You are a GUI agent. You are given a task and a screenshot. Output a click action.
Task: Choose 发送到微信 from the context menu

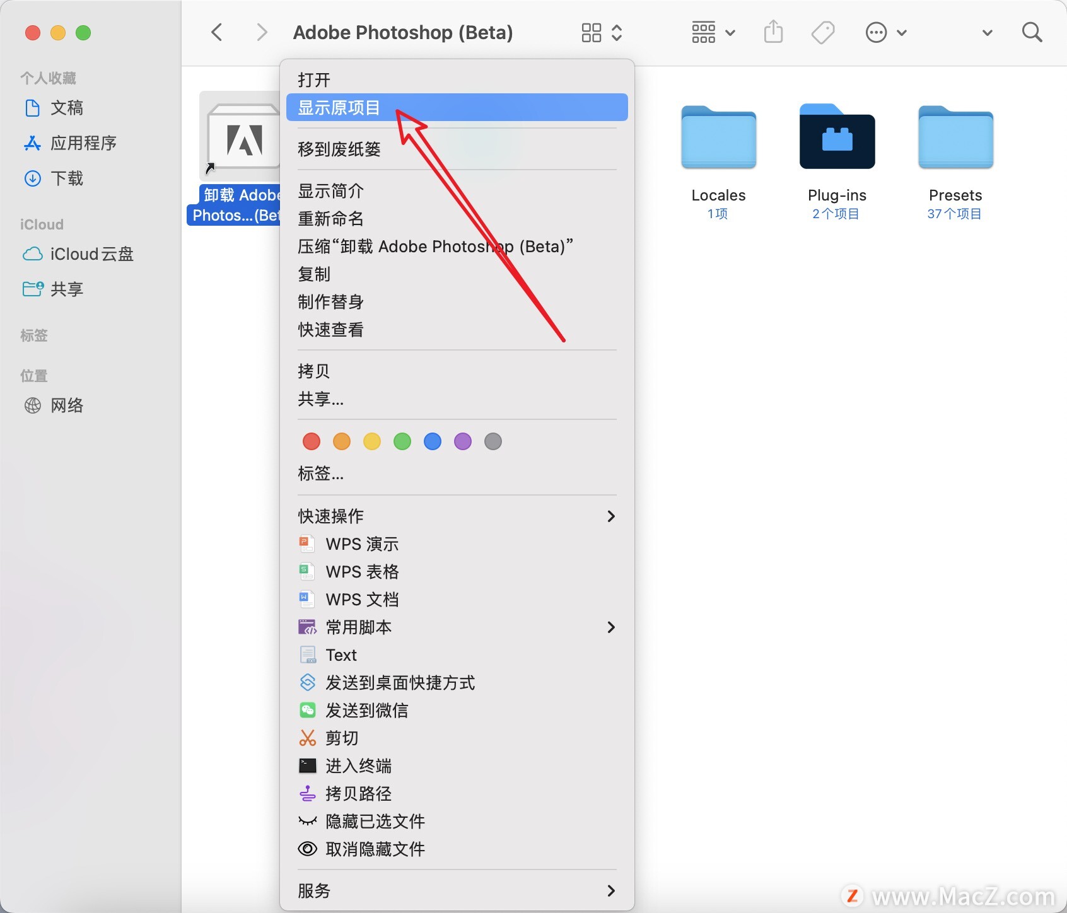point(367,711)
